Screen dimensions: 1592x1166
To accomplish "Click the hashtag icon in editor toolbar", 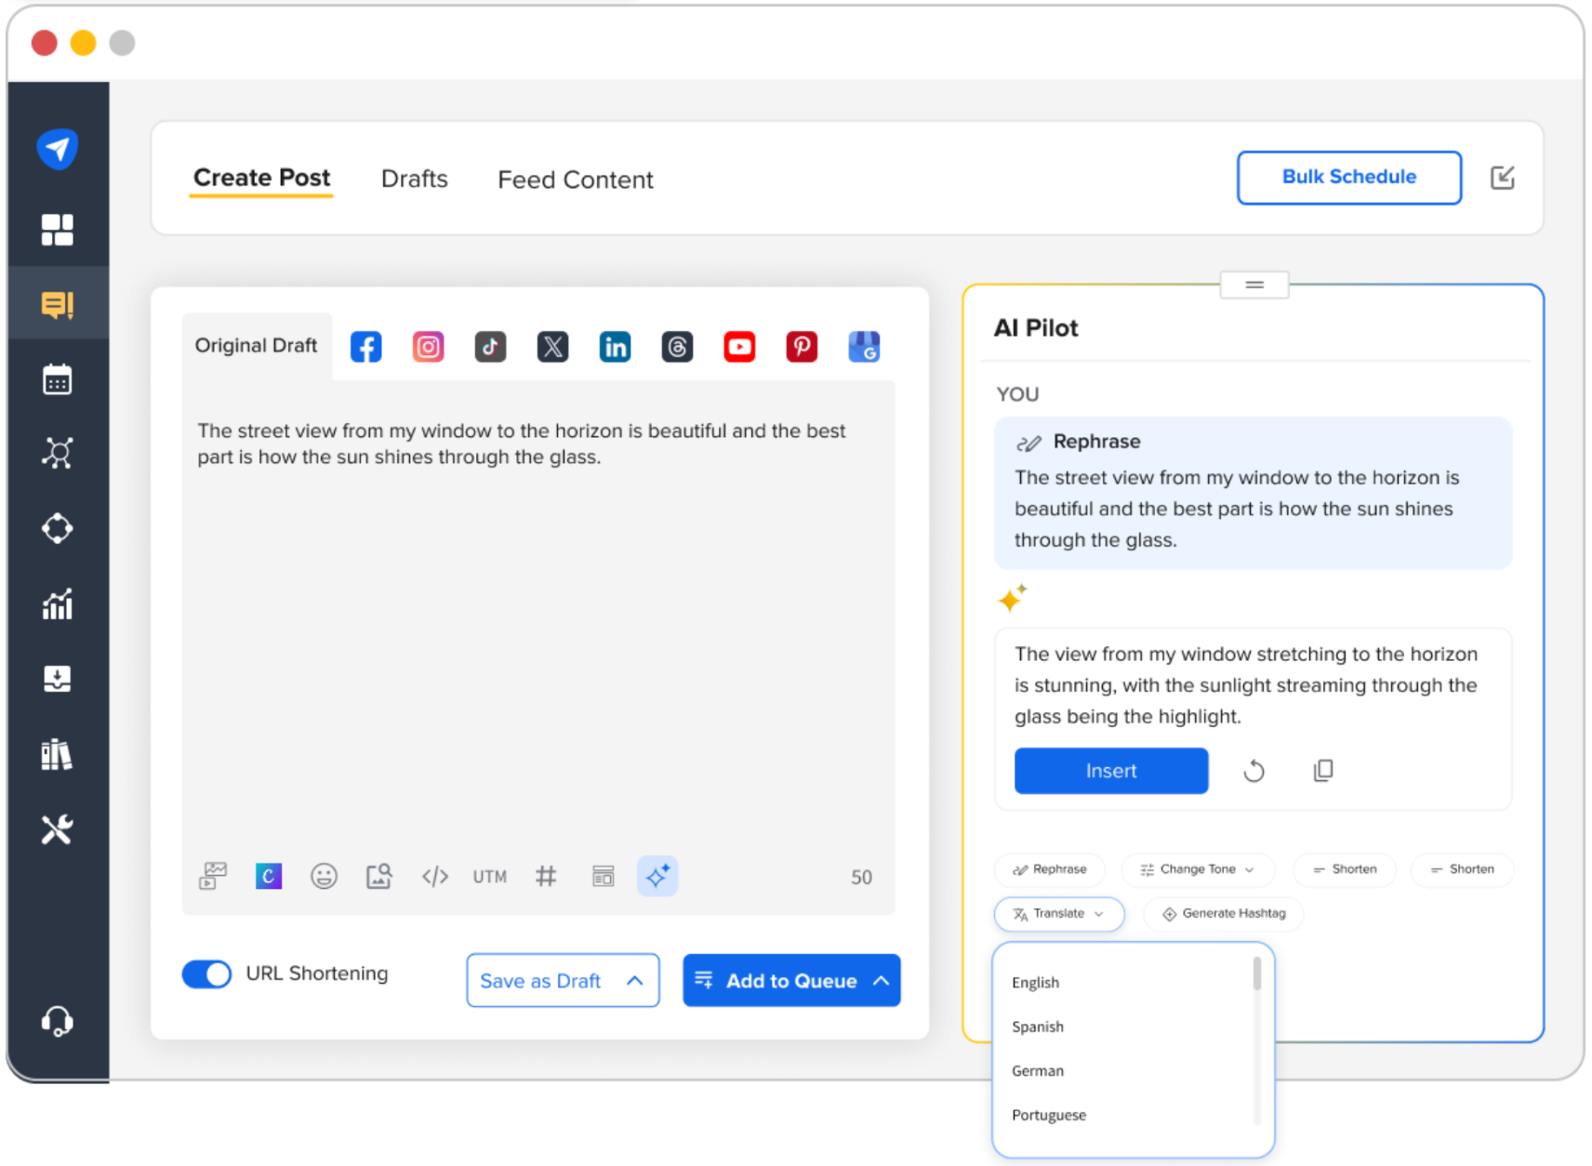I will pos(546,876).
